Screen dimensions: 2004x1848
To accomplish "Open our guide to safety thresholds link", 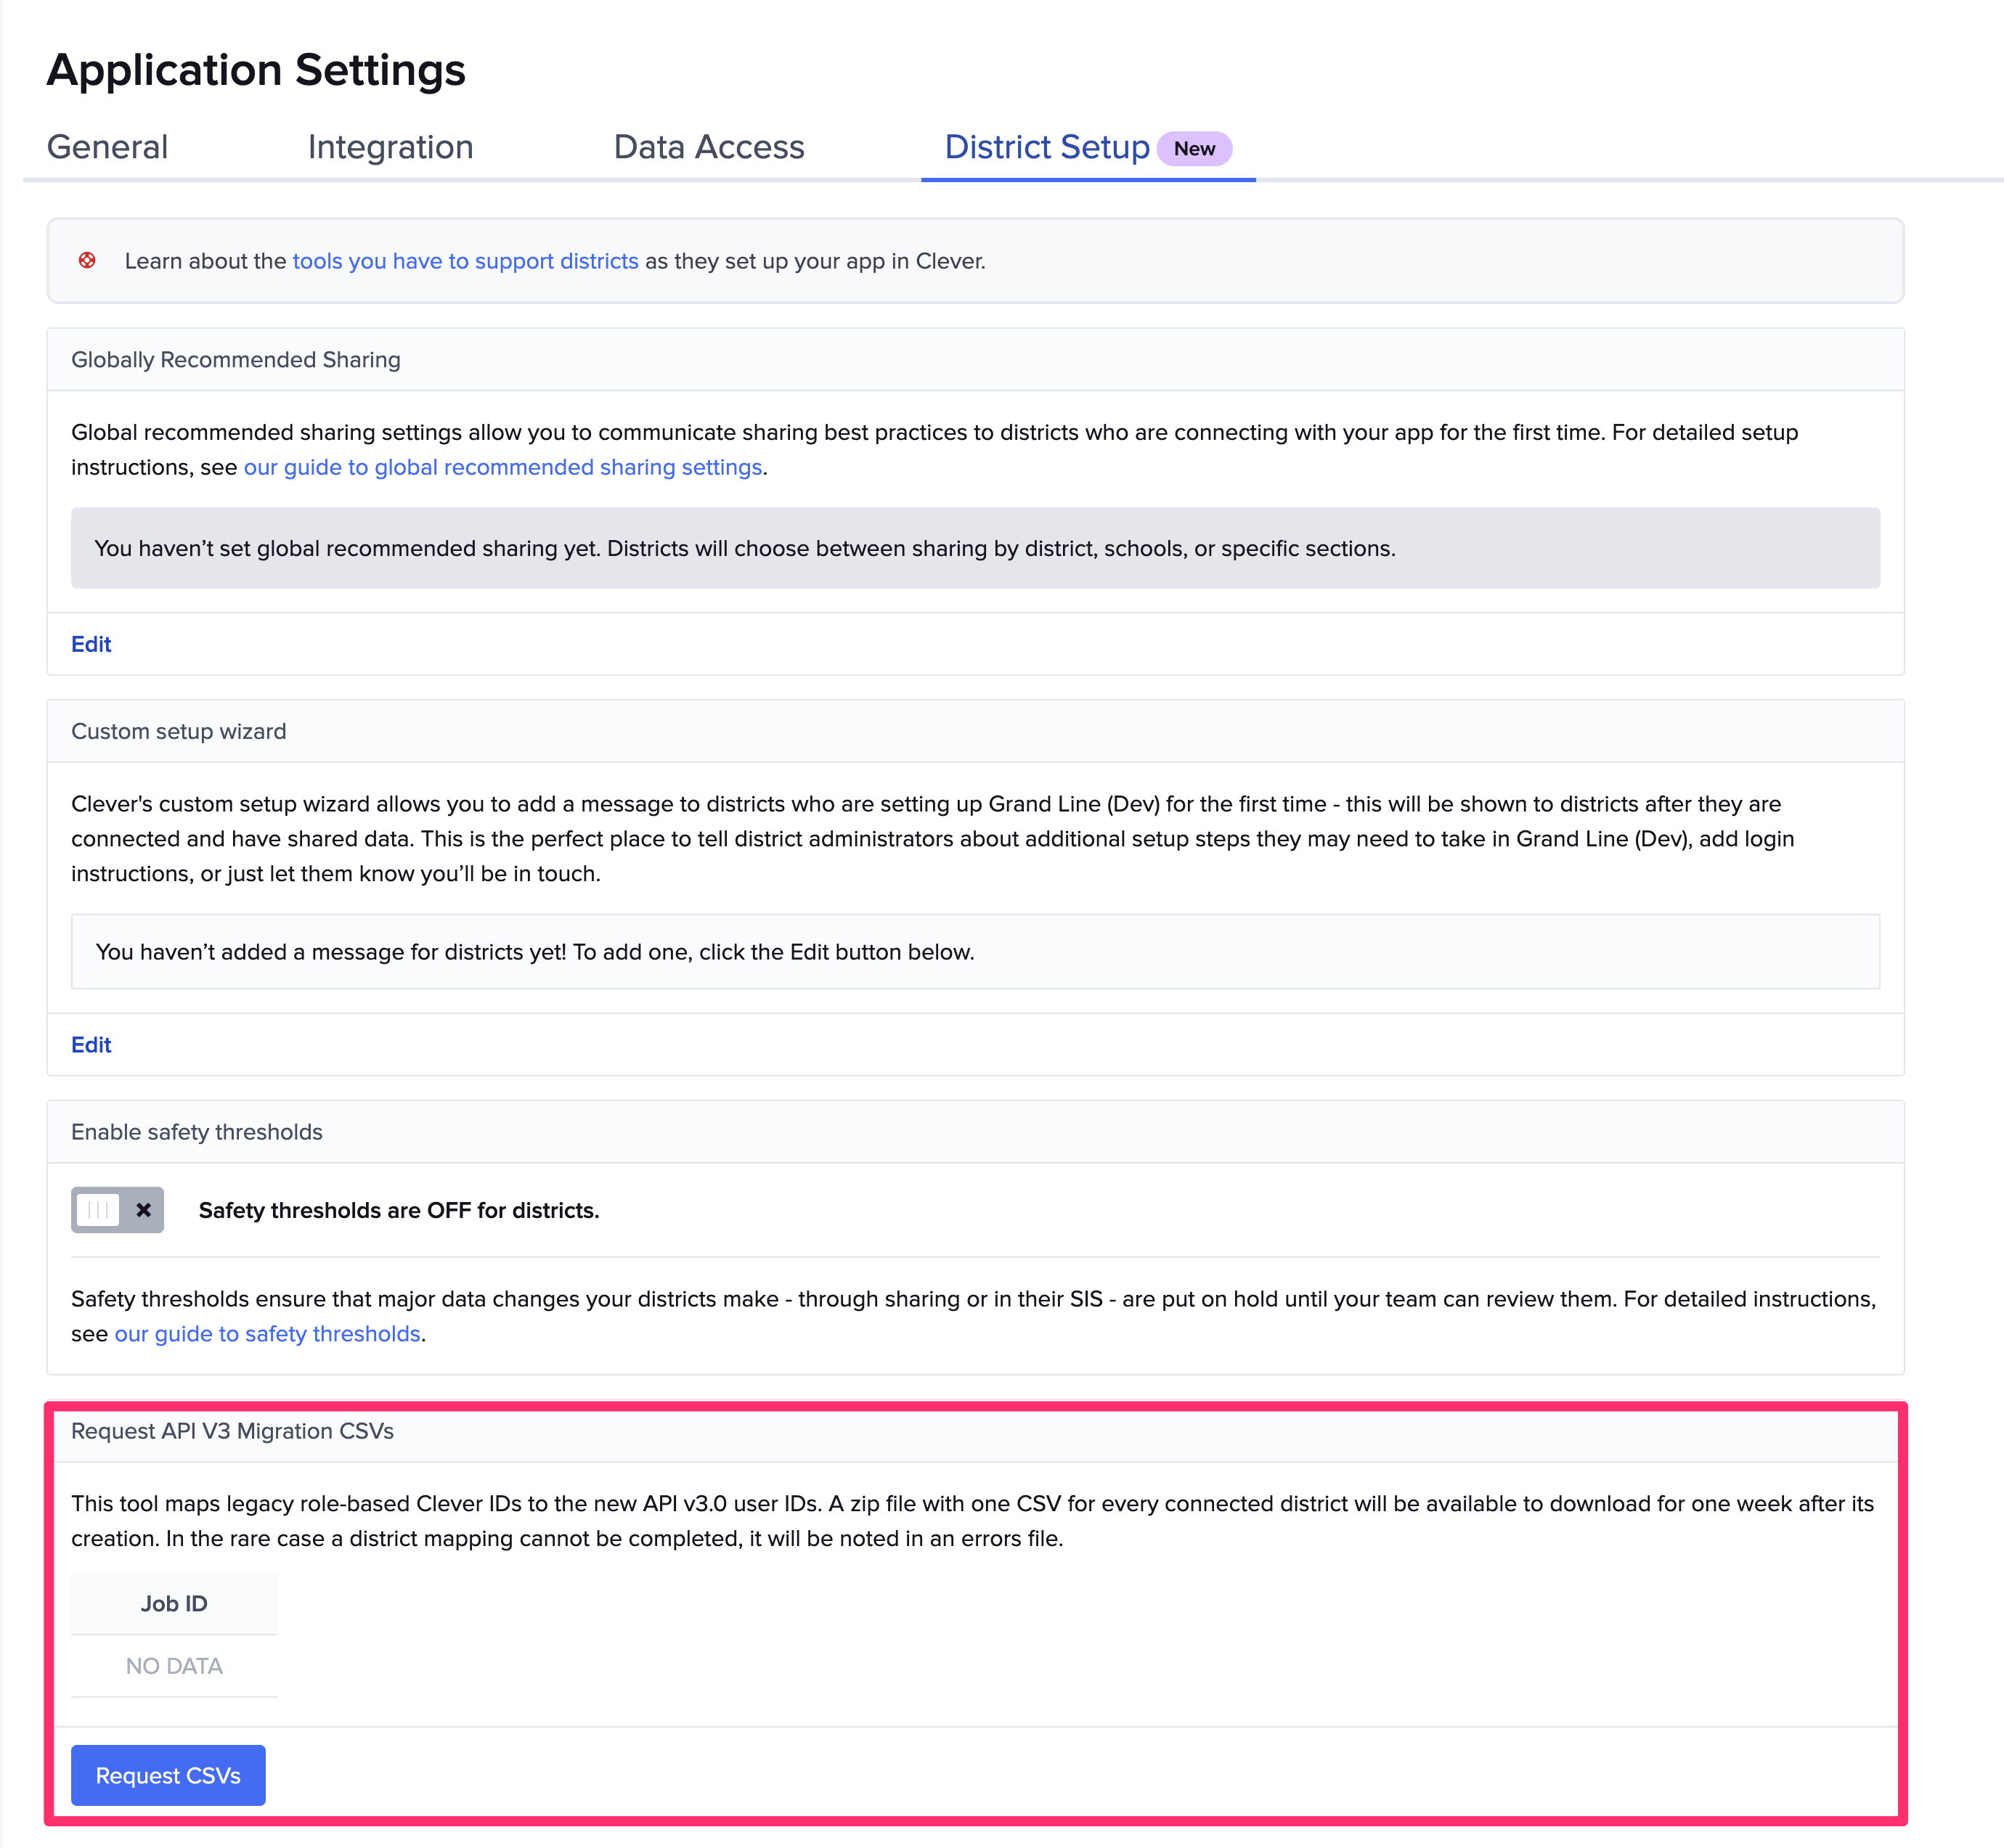I will pos(267,1334).
